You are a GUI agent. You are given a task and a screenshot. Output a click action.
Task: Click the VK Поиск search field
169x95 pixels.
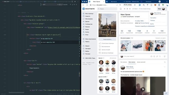[x=107, y=9]
